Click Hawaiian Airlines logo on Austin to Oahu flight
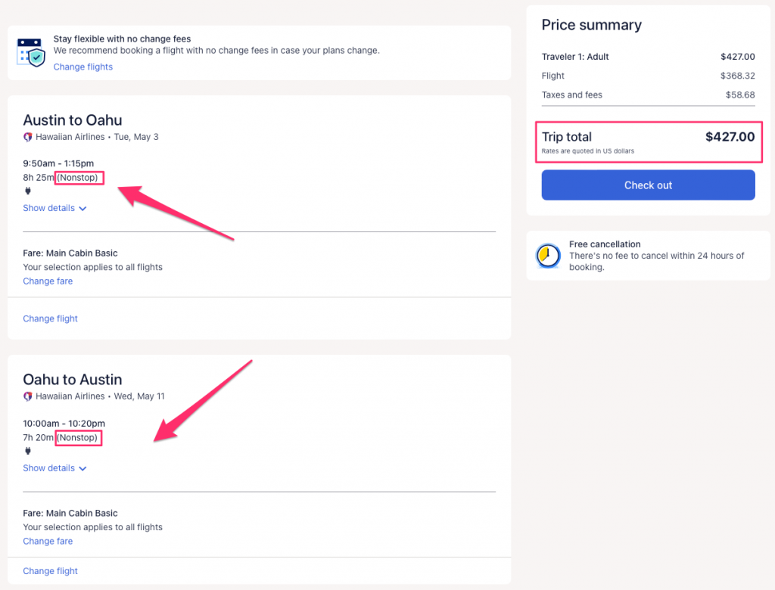The width and height of the screenshot is (775, 590). point(28,137)
